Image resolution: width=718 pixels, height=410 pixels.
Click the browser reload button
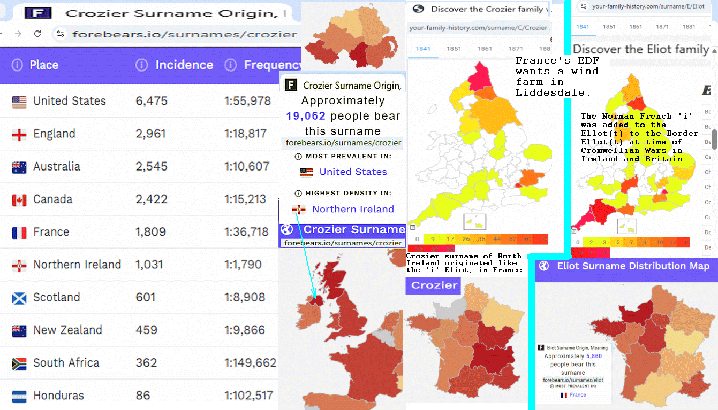coord(37,34)
